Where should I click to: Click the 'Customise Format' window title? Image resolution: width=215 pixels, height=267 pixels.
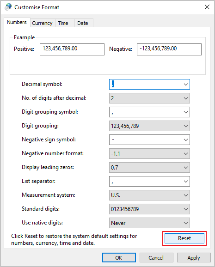pyautogui.click(x=37, y=7)
